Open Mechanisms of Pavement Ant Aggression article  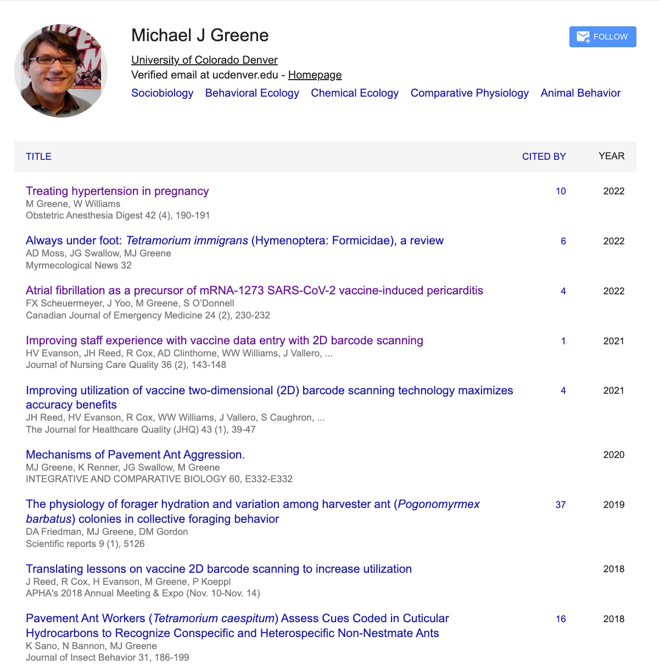135,455
